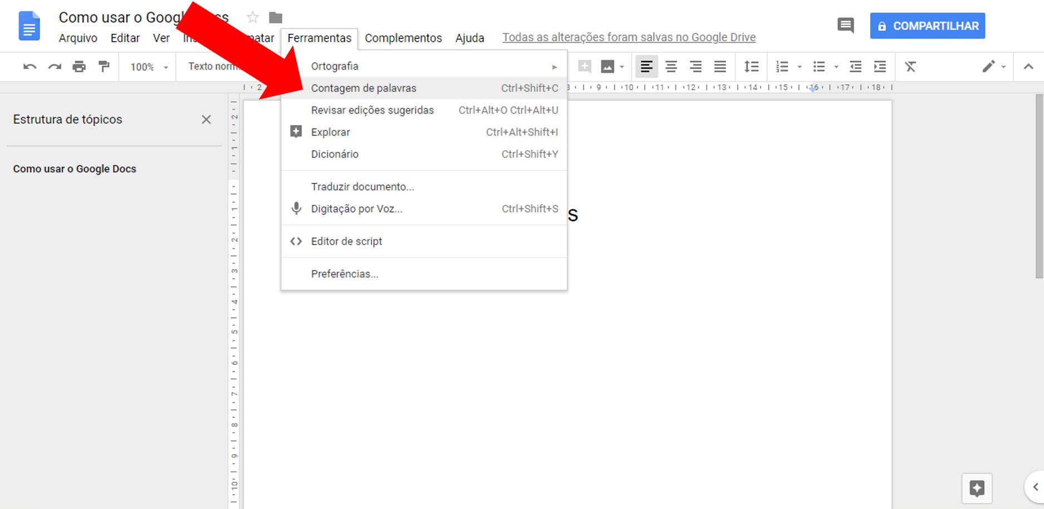Clear formatting with the crossed T icon
Image resolution: width=1044 pixels, height=509 pixels.
click(x=910, y=67)
